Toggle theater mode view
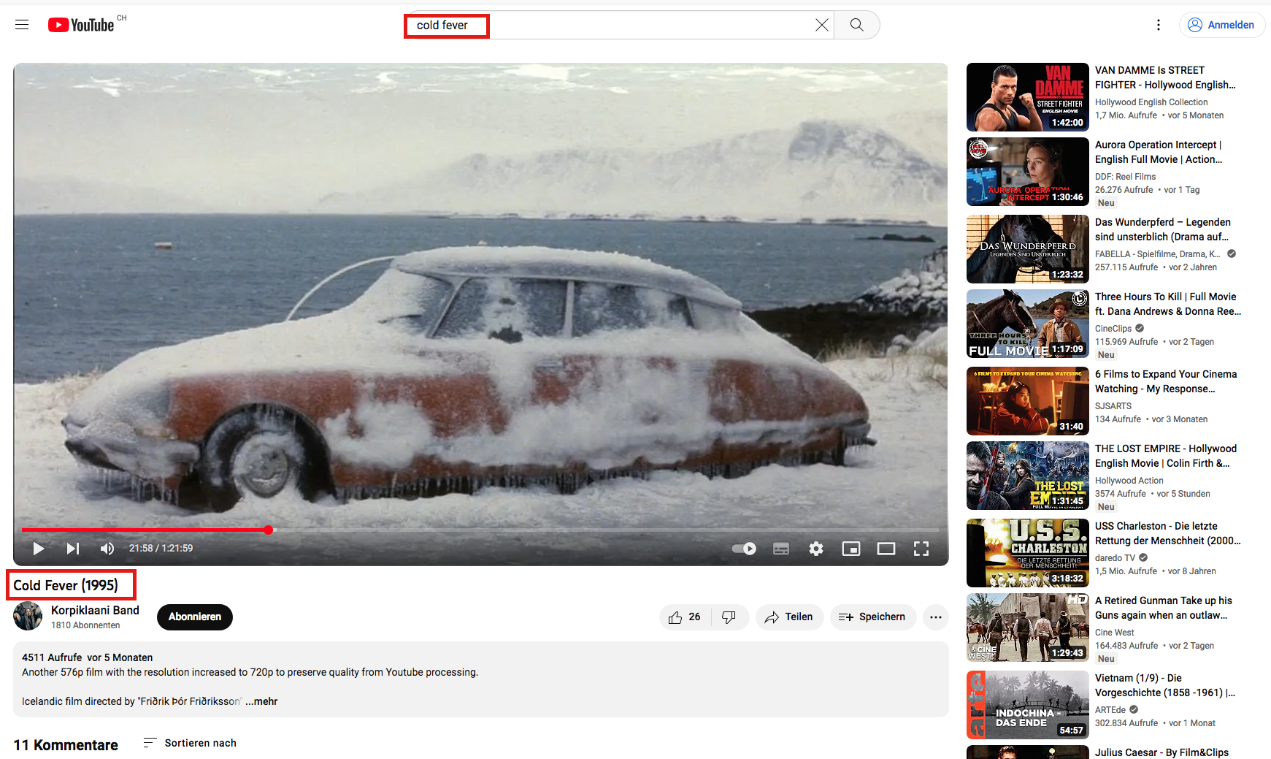 coord(886,549)
